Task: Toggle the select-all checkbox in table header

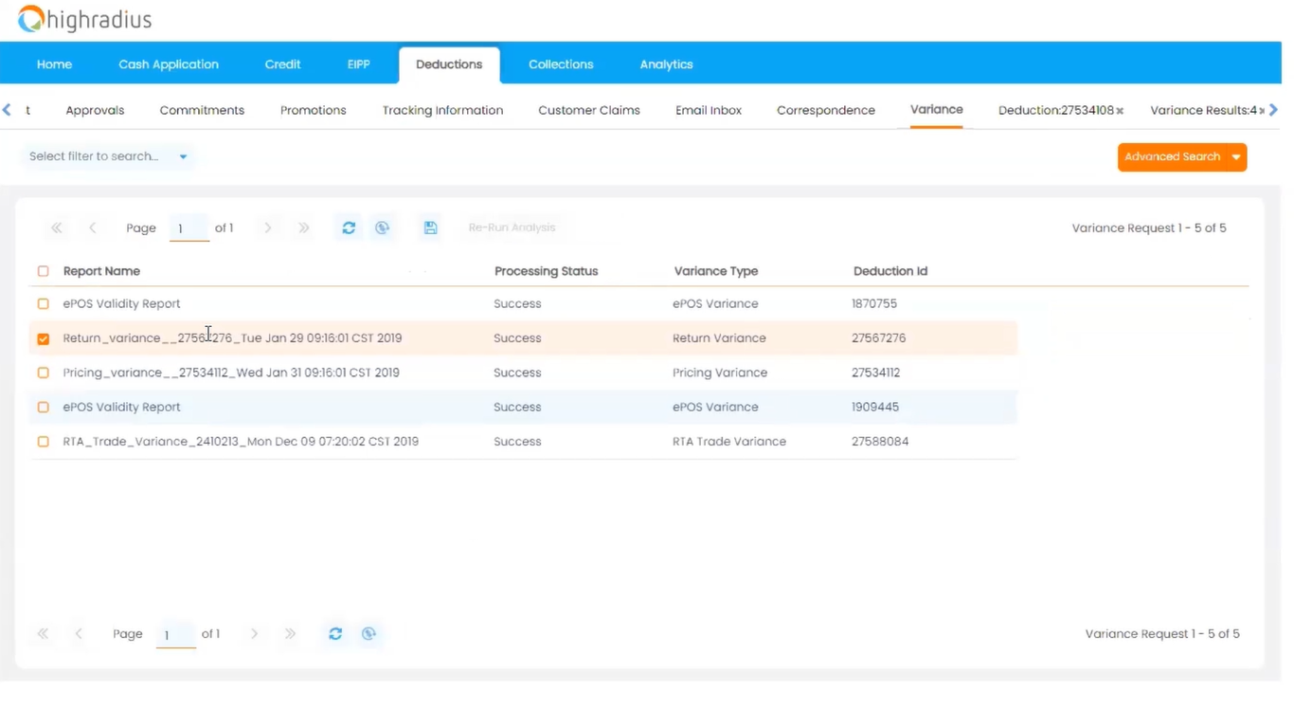Action: [x=44, y=271]
